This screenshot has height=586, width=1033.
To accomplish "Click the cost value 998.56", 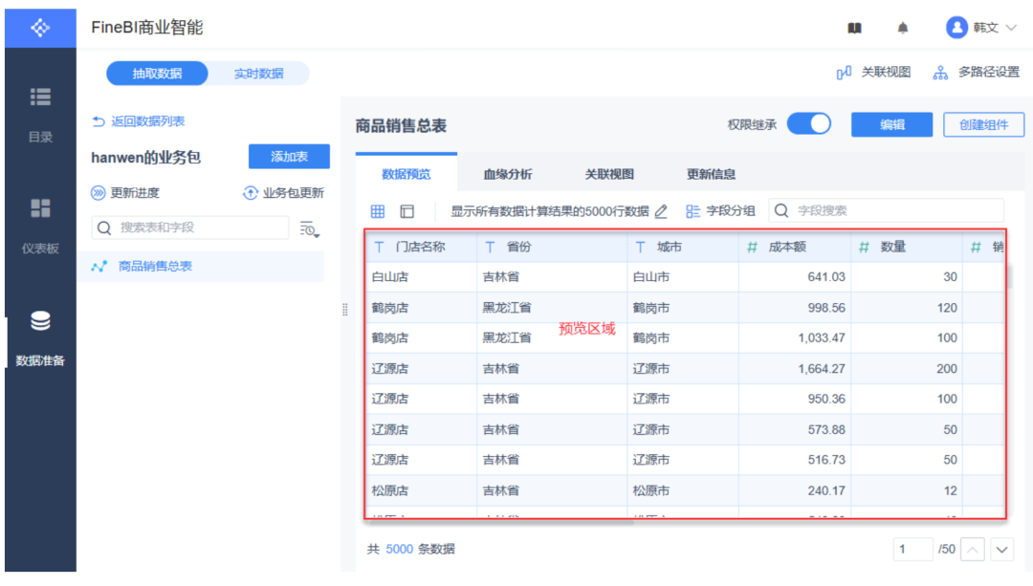I will coord(826,308).
